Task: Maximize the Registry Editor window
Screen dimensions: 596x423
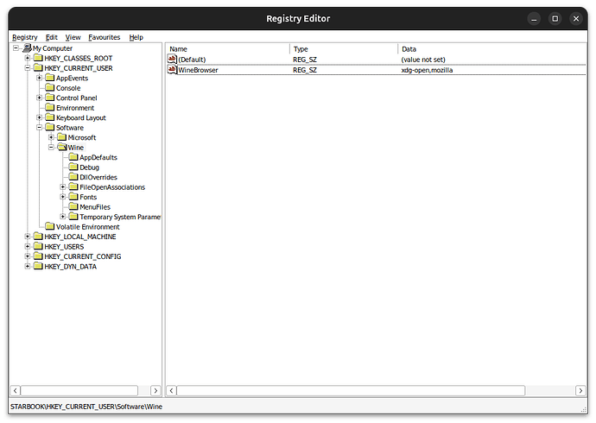Action: pos(555,18)
